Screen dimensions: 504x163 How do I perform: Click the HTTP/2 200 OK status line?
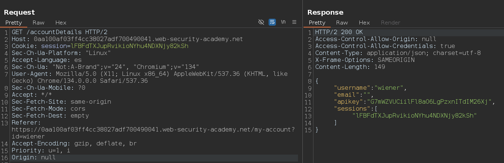[x=339, y=32]
